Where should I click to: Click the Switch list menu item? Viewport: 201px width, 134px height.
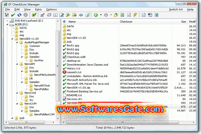(x=176, y=9)
